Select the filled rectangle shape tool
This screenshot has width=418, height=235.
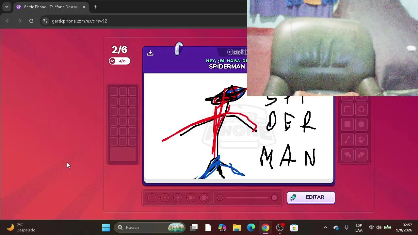347,124
